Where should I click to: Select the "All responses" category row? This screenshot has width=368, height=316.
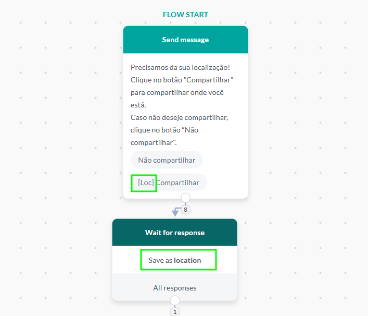(x=175, y=288)
